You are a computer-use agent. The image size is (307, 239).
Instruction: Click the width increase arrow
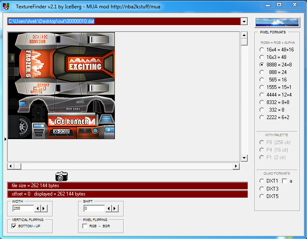click(x=44, y=208)
